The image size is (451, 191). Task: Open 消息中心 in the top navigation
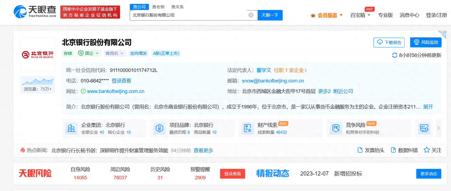pyautogui.click(x=409, y=15)
